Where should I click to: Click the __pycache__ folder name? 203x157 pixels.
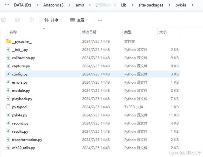22,42
